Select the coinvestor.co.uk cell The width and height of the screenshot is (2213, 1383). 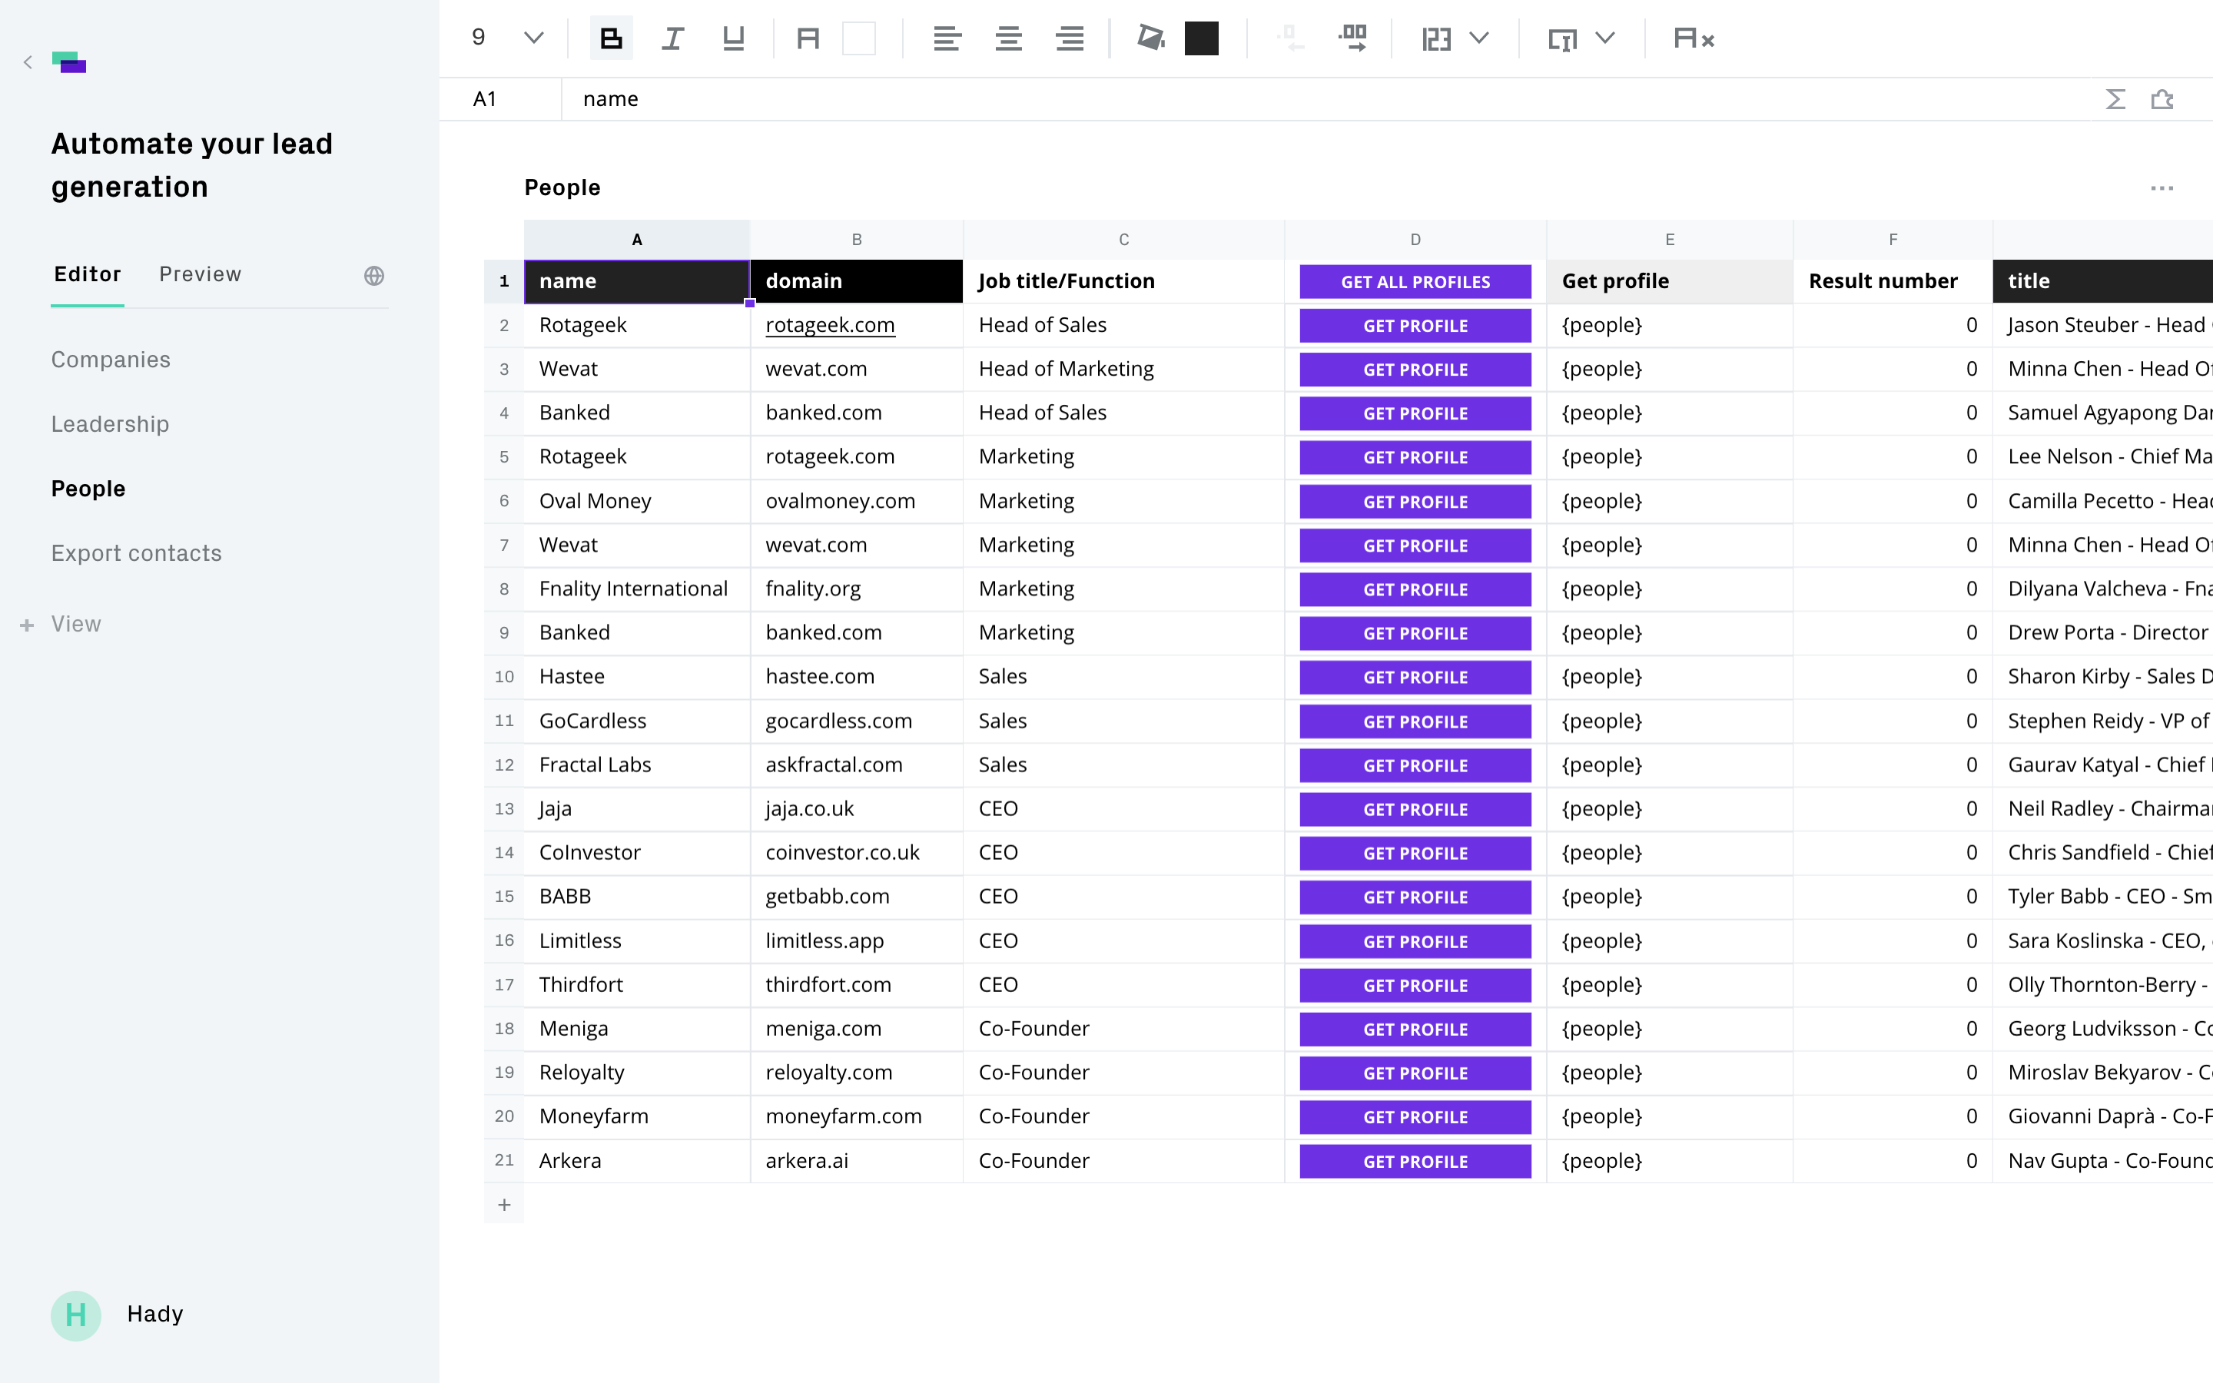coord(857,853)
